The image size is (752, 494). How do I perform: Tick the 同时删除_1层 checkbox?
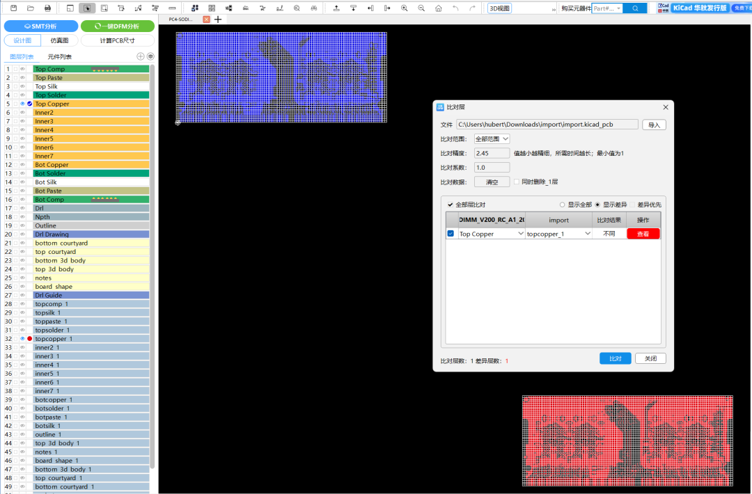click(x=517, y=182)
